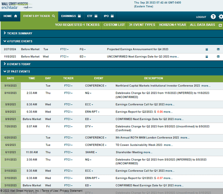
Task: Open ERN-RPT dropdown in 8/9/2023 row
Action: point(92,112)
